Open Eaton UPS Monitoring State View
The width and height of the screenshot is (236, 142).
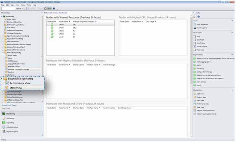point(16,88)
